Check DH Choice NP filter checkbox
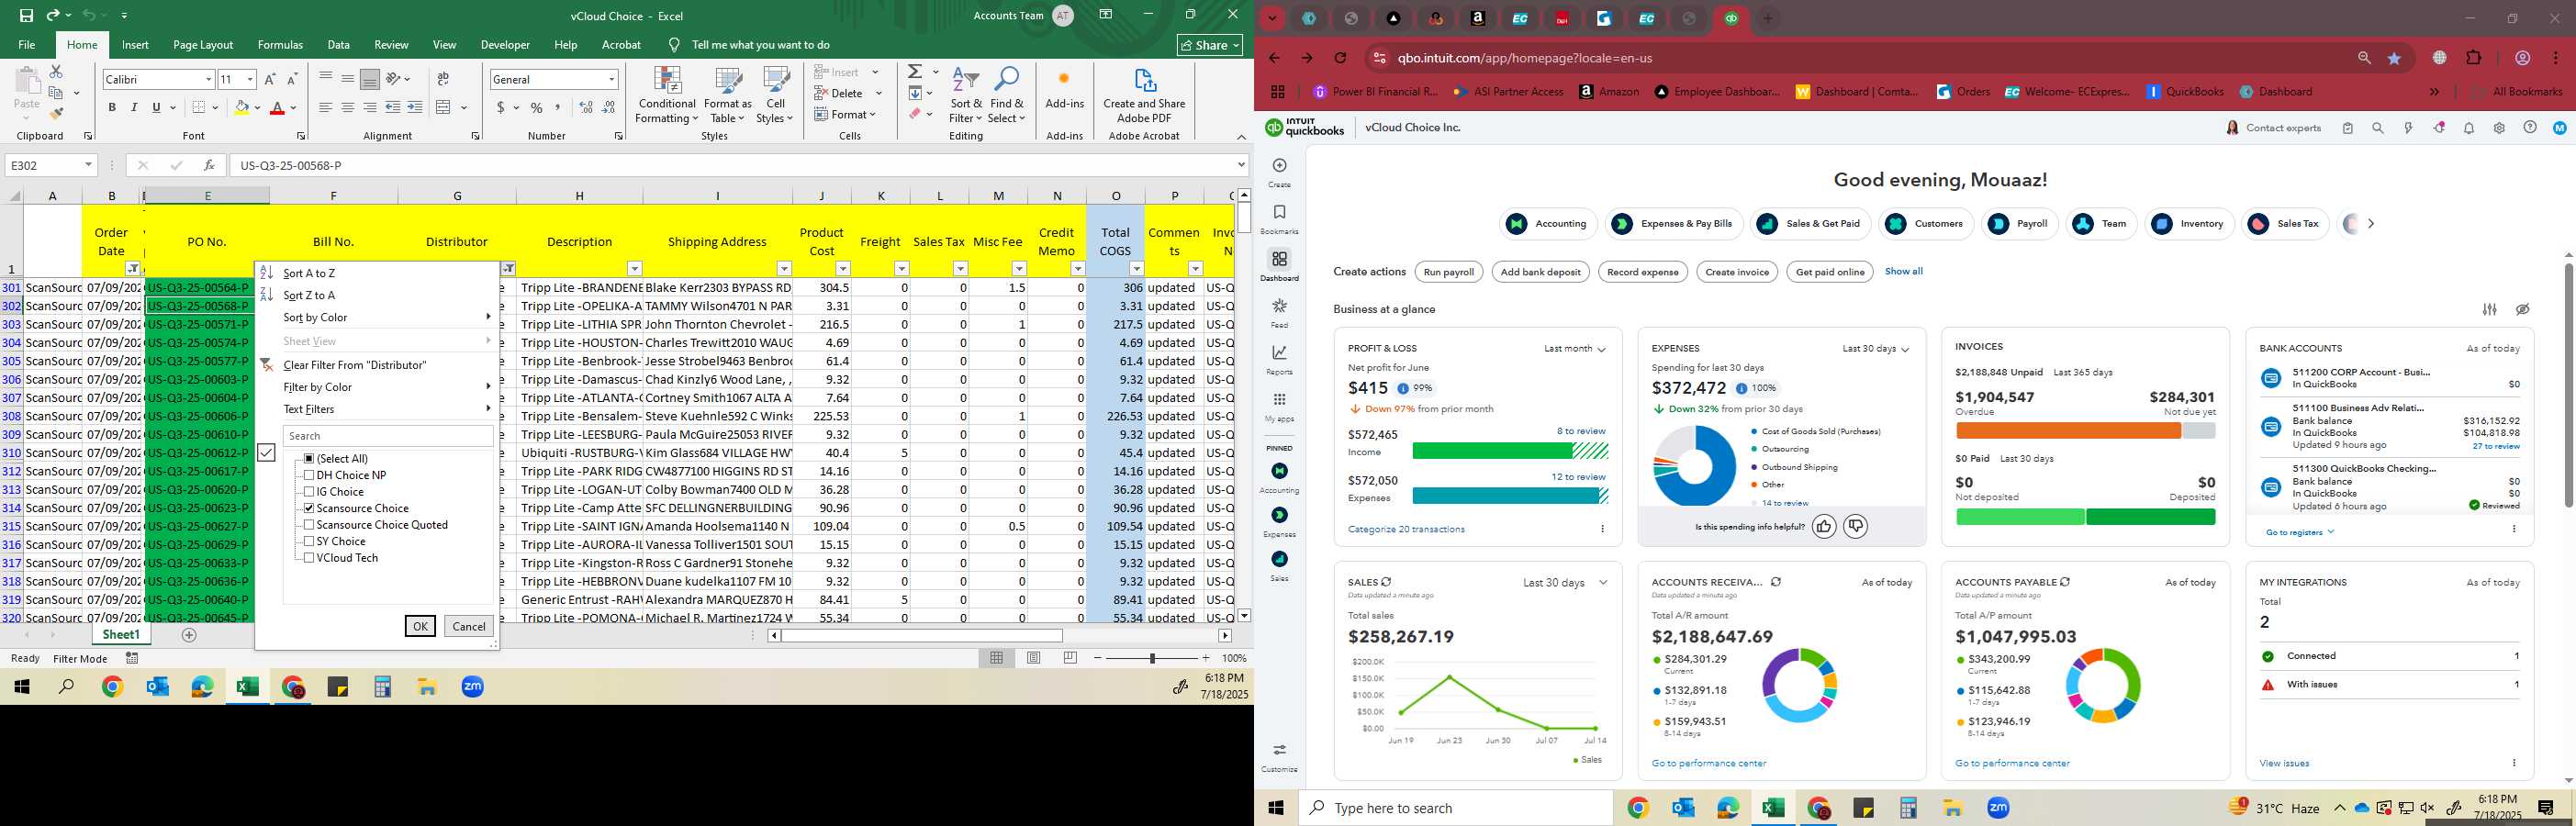The width and height of the screenshot is (2576, 826). (x=309, y=475)
